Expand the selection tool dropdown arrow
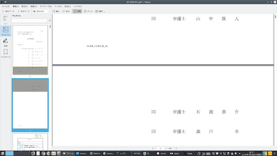 pos(104,12)
